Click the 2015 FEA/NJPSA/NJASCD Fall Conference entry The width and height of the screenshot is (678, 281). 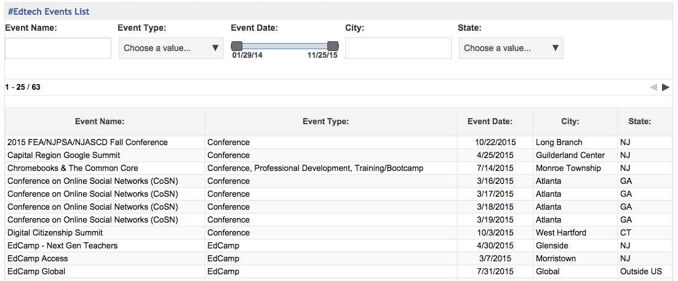pyautogui.click(x=87, y=142)
